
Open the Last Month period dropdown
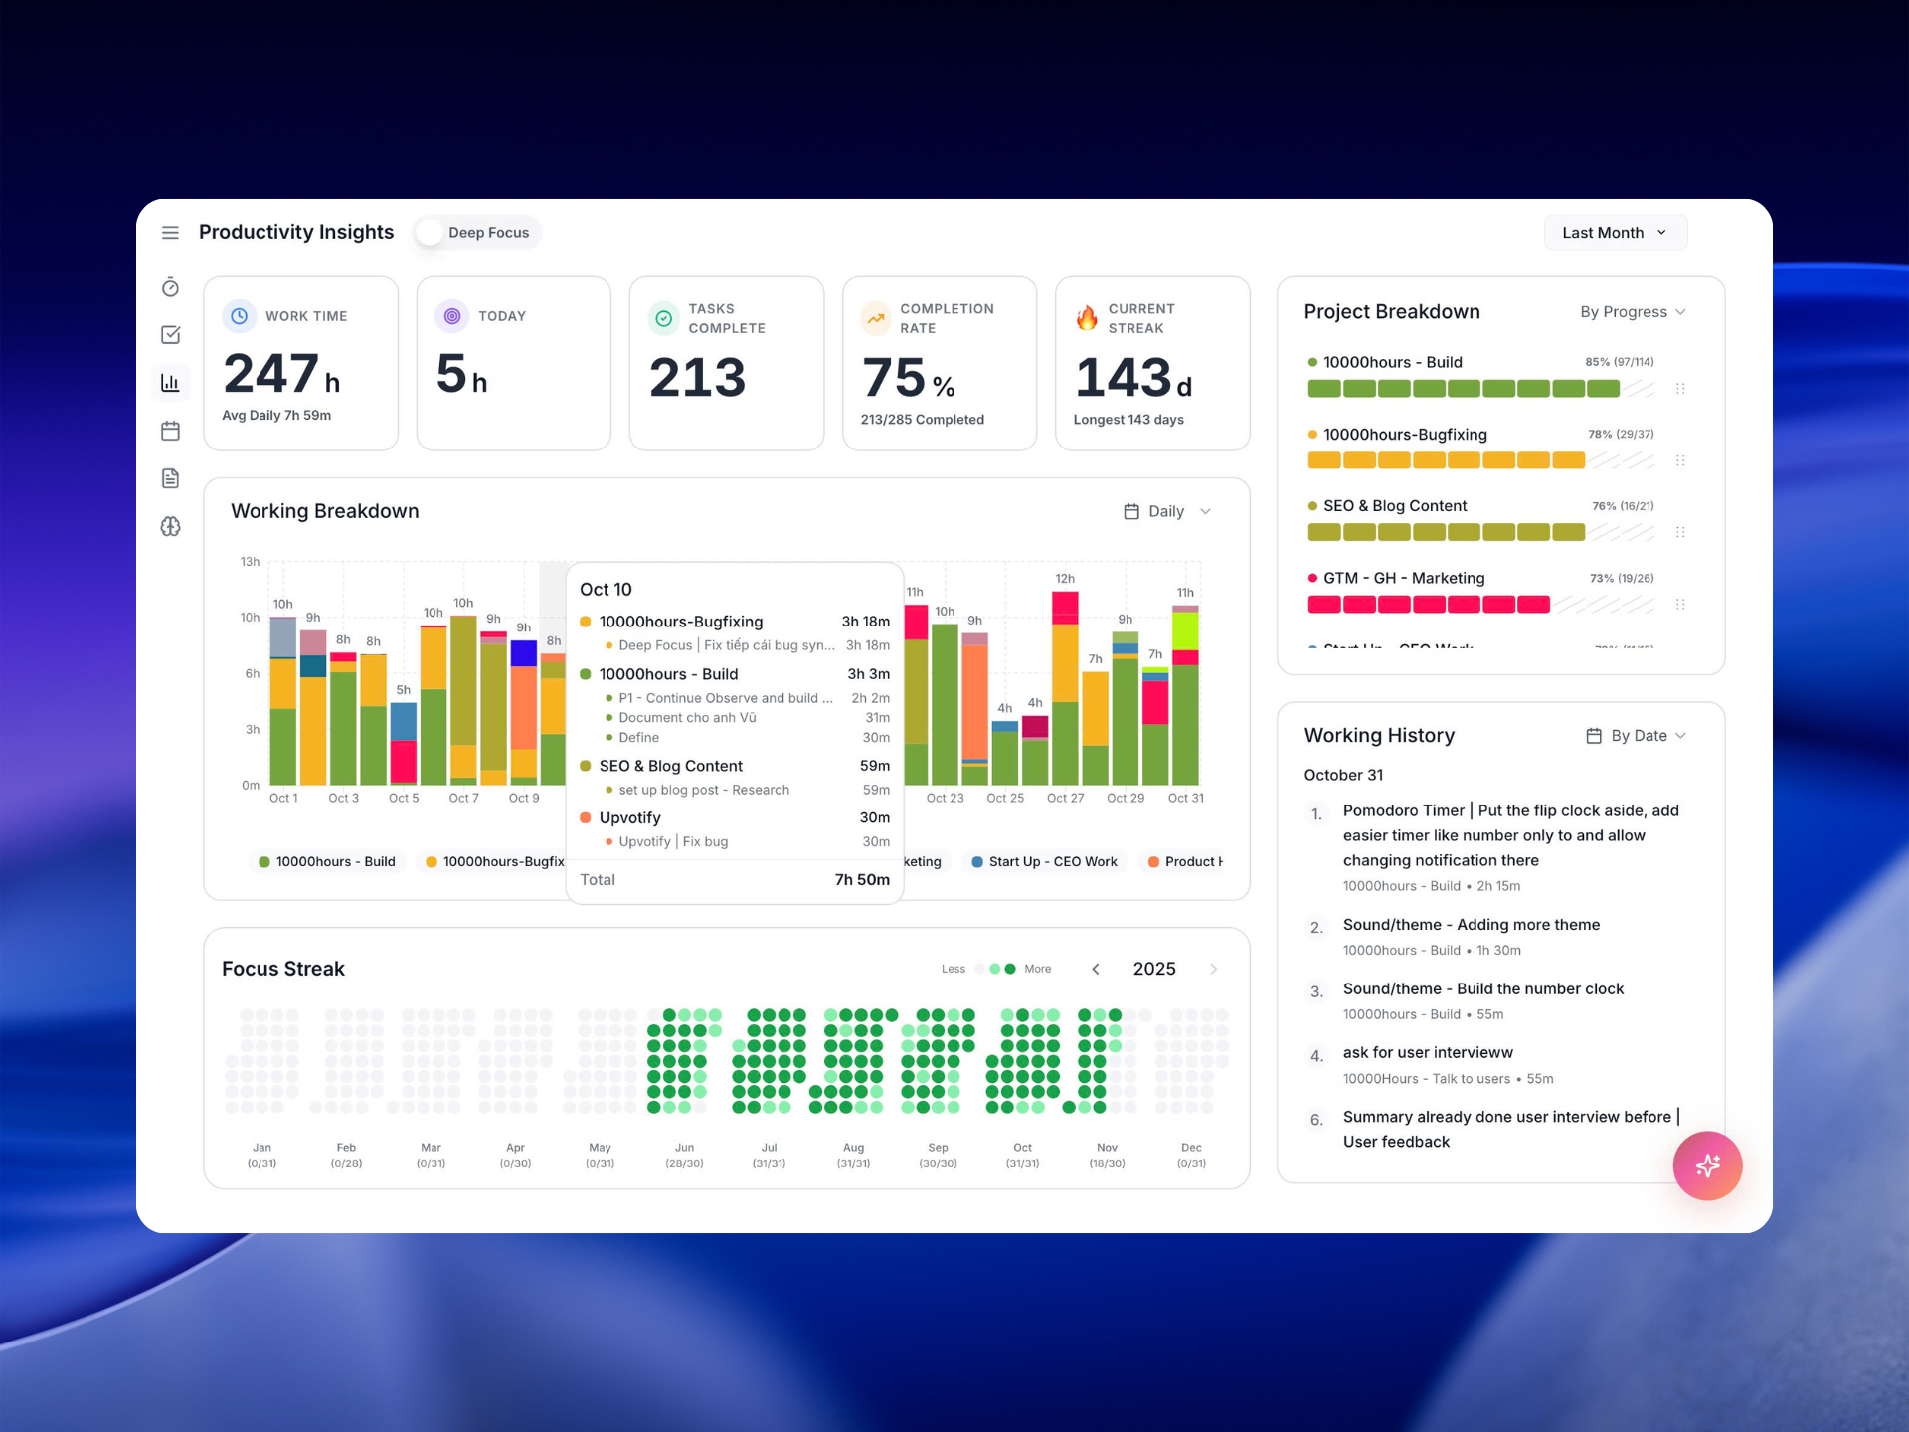[x=1614, y=233]
